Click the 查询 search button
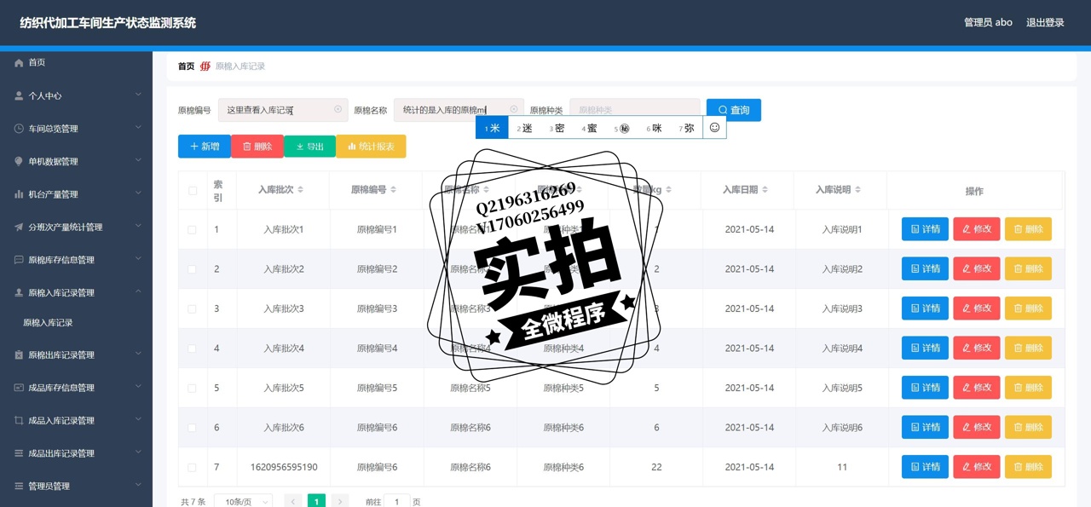This screenshot has height=507, width=1091. [733, 110]
